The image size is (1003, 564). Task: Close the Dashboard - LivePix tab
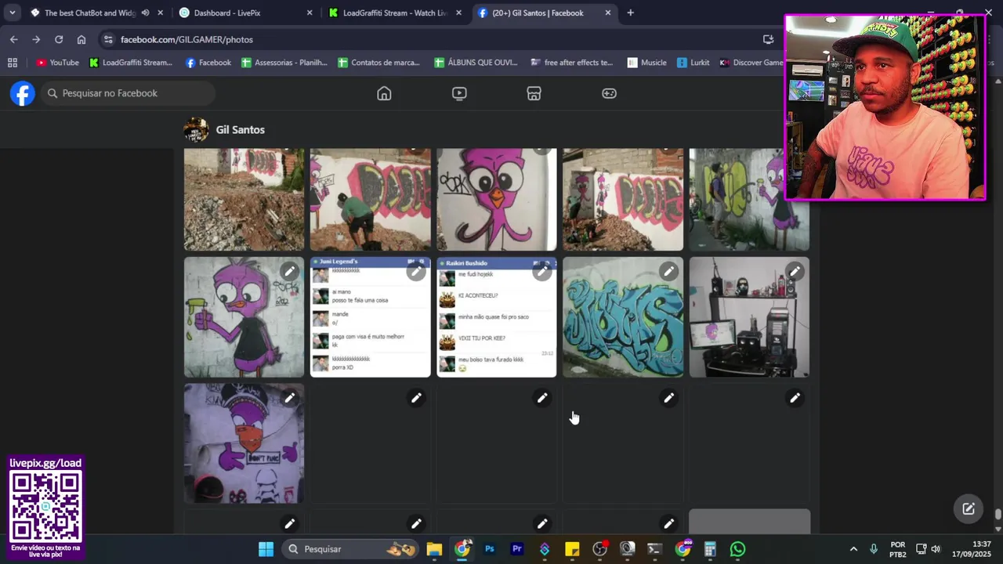pos(310,13)
